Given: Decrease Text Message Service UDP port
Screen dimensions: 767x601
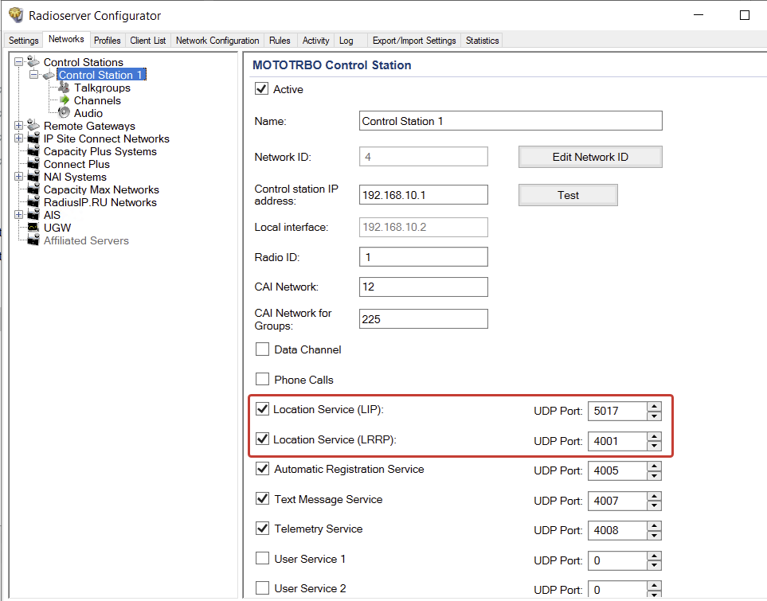Looking at the screenshot, I should tap(654, 505).
